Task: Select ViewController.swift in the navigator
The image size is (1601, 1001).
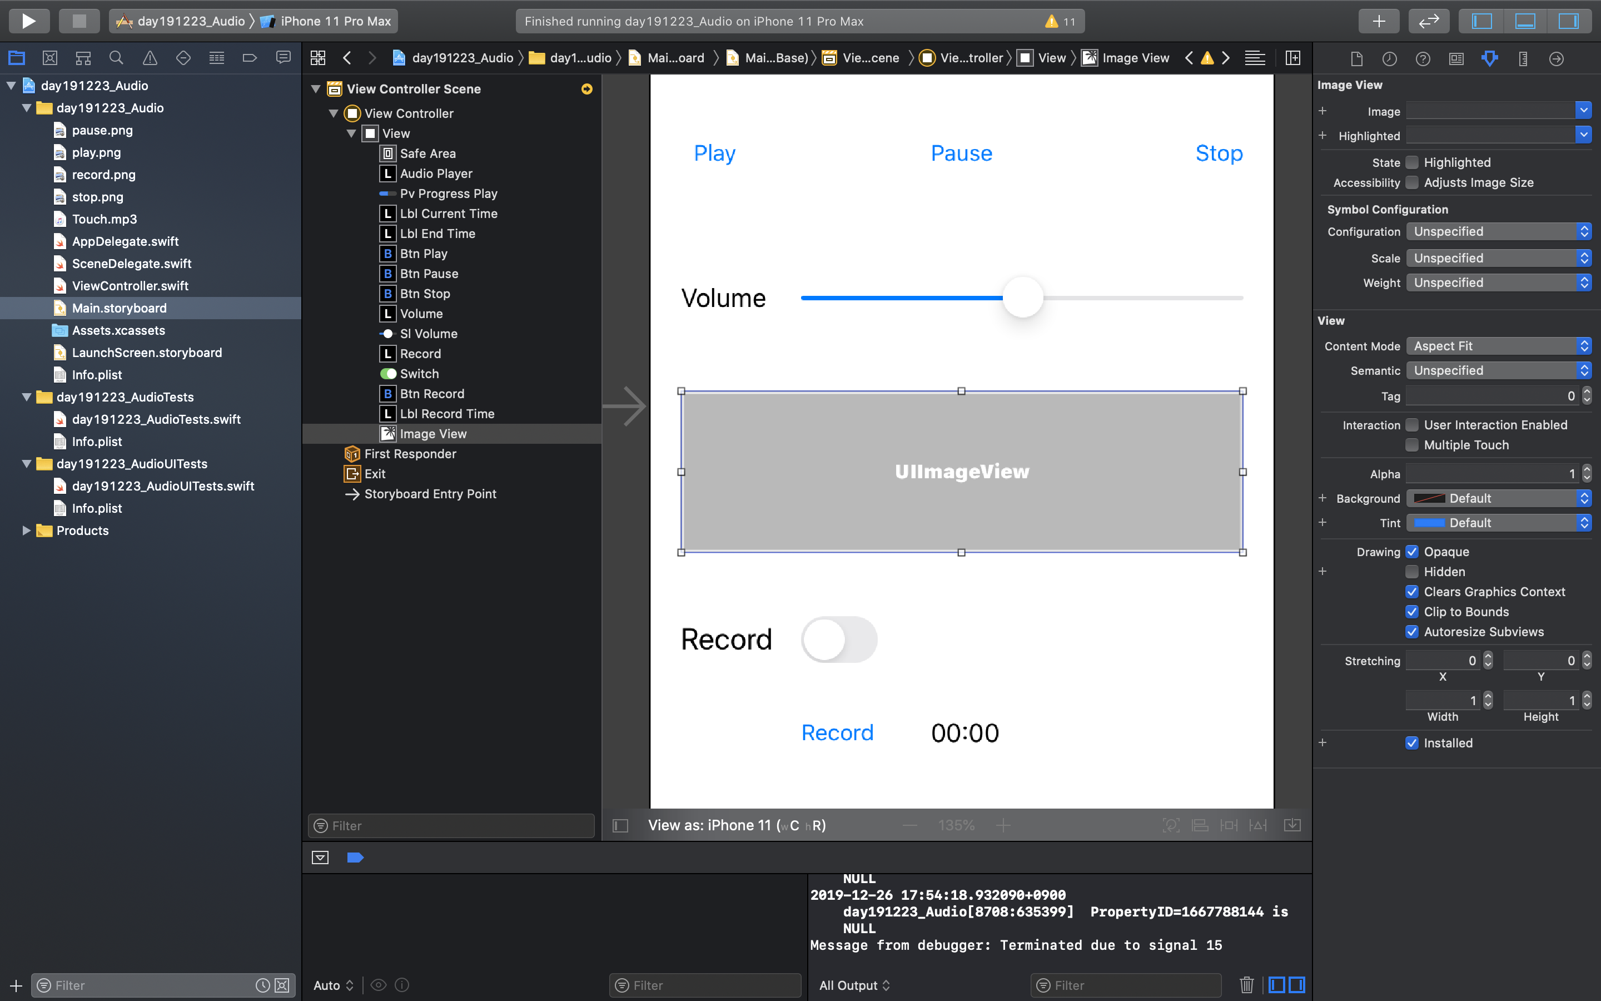Action: tap(130, 286)
